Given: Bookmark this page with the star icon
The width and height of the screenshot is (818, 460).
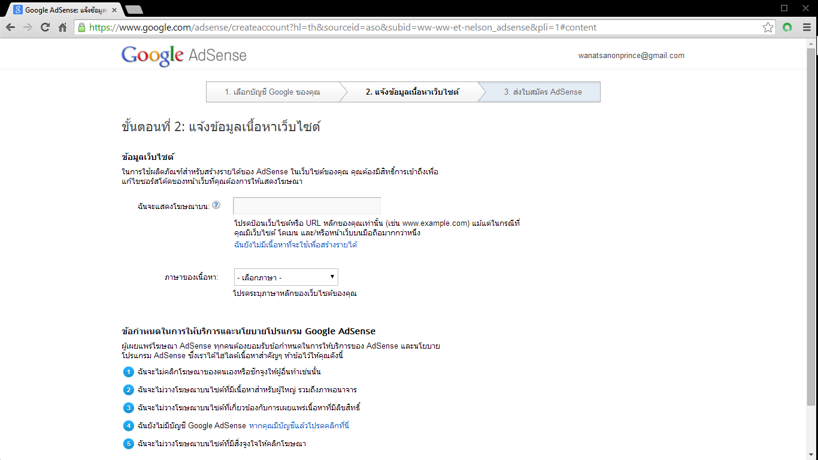Looking at the screenshot, I should coord(768,28).
